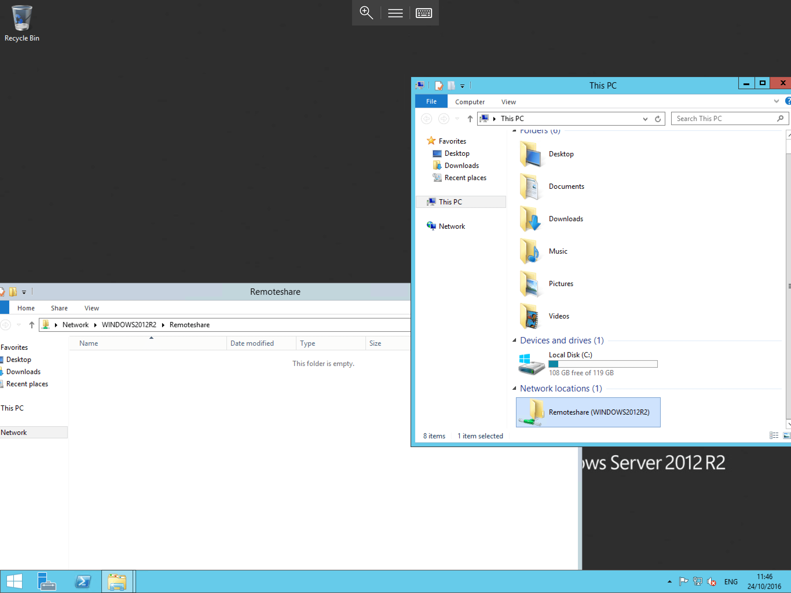Click the Start button on the taskbar

(x=14, y=581)
